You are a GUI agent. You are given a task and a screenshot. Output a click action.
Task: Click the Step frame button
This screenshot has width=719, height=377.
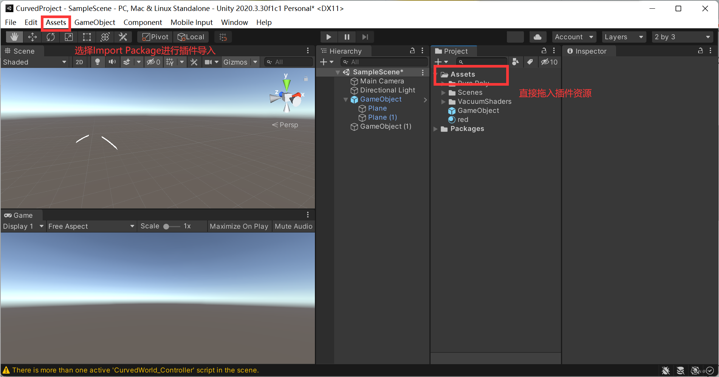pyautogui.click(x=365, y=37)
